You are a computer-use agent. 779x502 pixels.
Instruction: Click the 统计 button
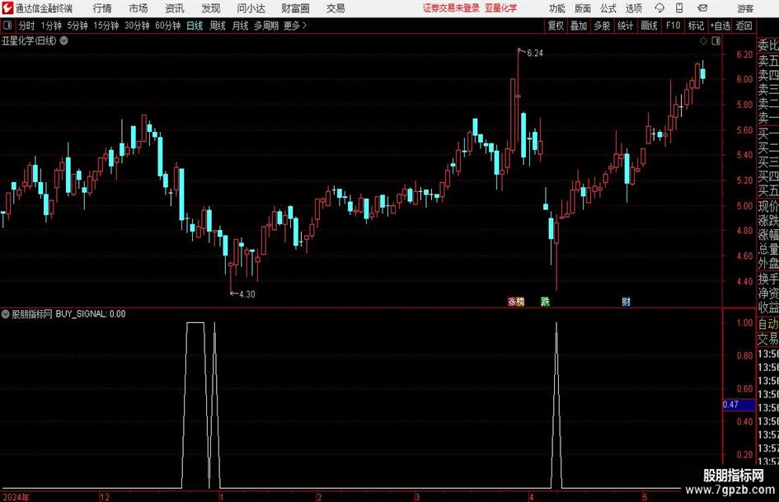[625, 26]
